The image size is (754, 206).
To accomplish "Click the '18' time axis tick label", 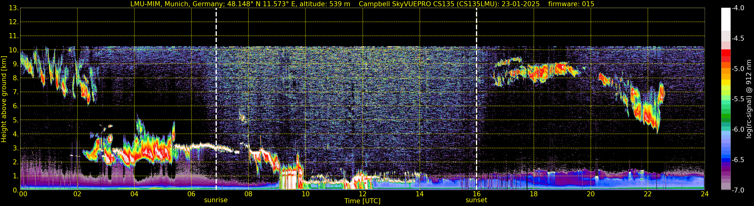I will pos(534,194).
